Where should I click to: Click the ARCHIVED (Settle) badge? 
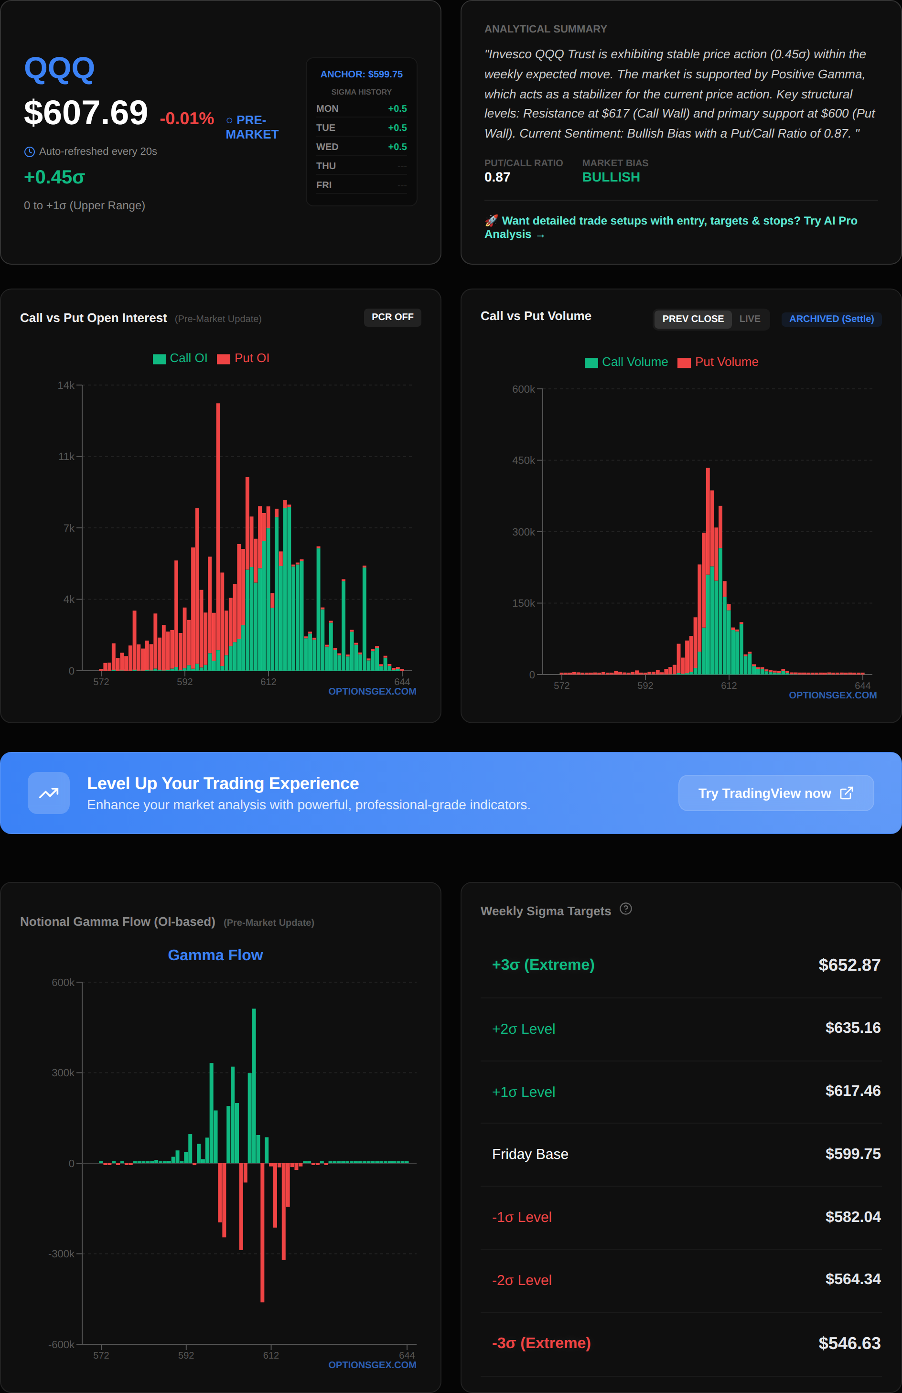(x=831, y=319)
